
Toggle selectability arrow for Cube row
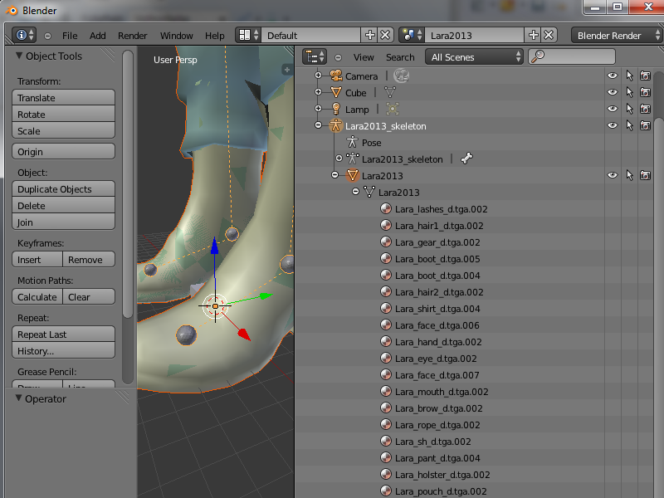629,92
